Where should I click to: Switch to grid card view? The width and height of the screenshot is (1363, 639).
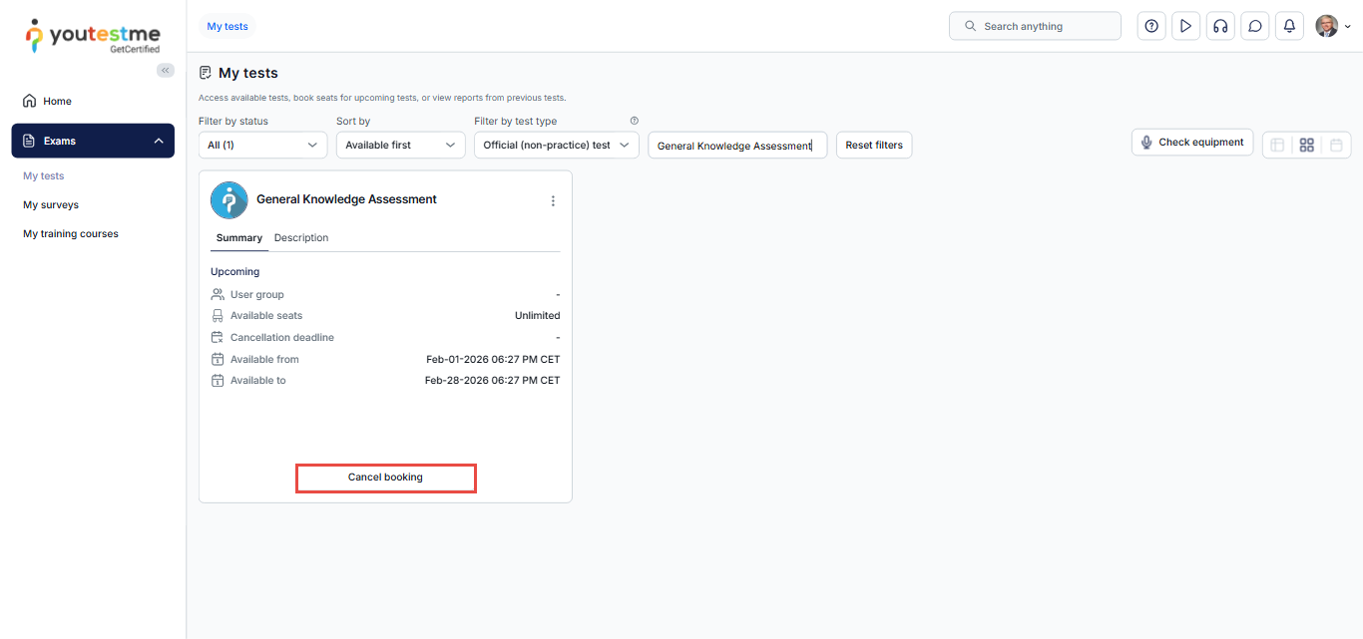1306,145
